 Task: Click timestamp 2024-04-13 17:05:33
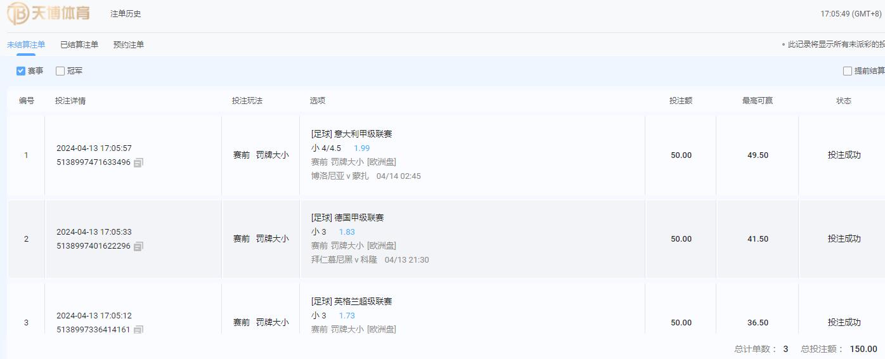point(94,232)
